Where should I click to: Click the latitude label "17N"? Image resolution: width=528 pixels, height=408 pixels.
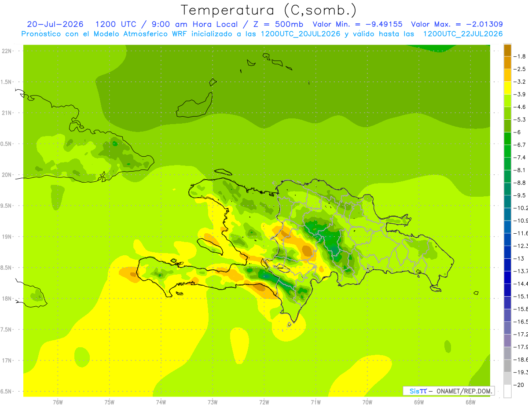click(x=7, y=361)
